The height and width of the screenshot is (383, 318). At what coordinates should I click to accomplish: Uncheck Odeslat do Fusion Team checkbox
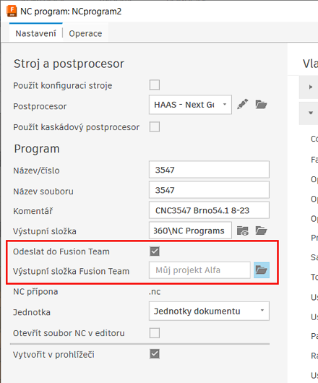pyautogui.click(x=155, y=251)
